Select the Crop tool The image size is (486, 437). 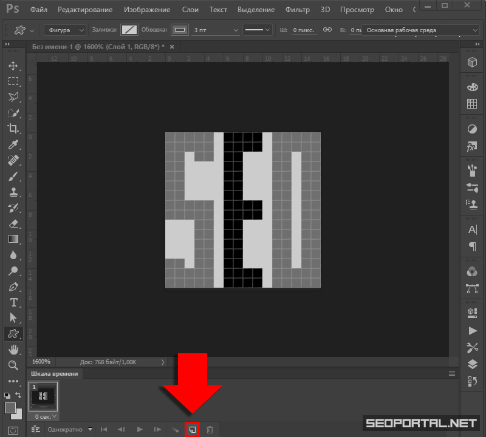pyautogui.click(x=13, y=128)
